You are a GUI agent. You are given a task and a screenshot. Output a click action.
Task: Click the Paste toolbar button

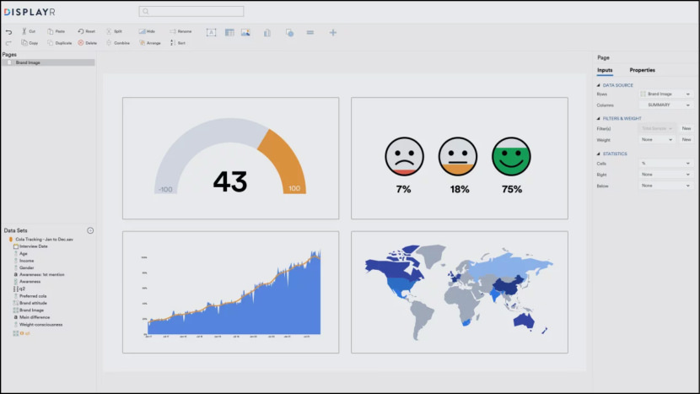57,31
